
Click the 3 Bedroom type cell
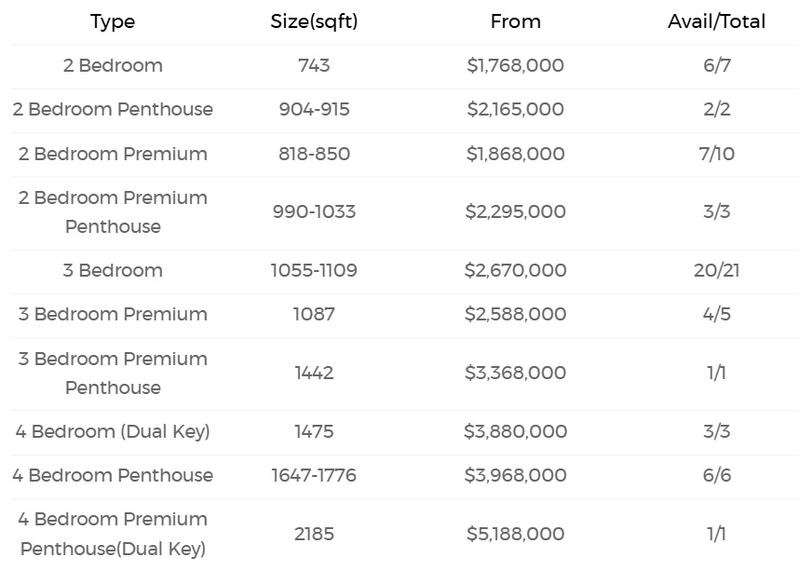[x=113, y=270]
